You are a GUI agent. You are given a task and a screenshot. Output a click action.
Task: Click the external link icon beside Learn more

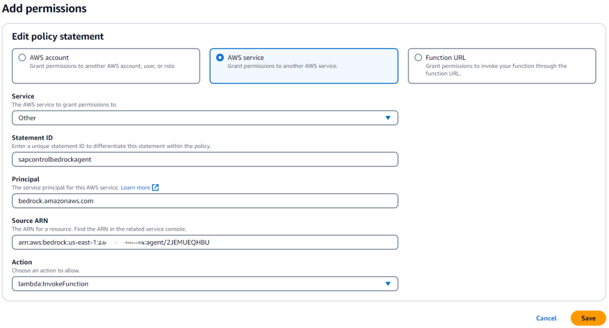click(155, 188)
